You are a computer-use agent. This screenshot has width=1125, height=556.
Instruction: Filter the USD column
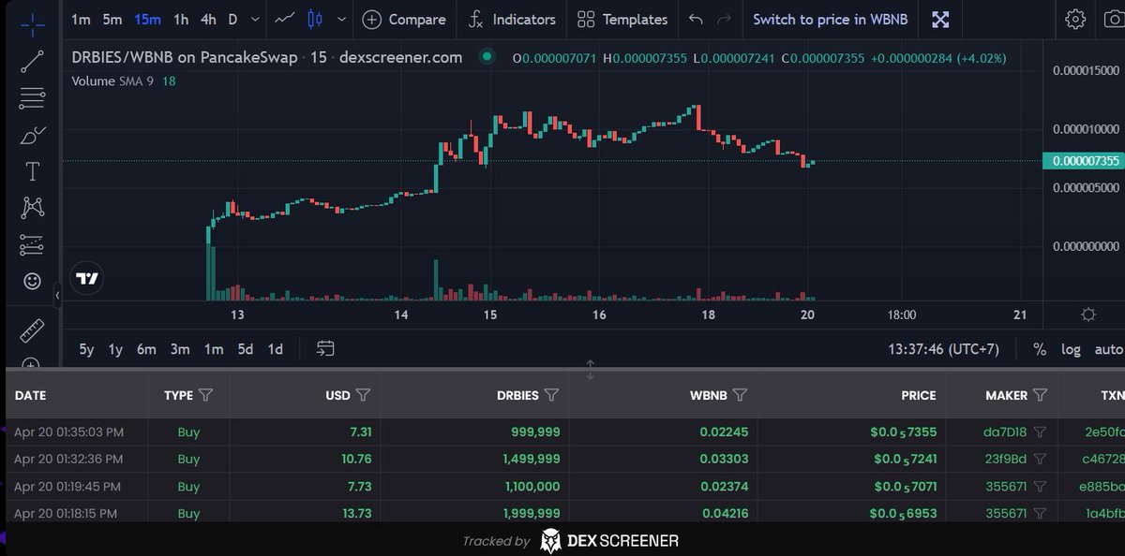click(x=363, y=395)
